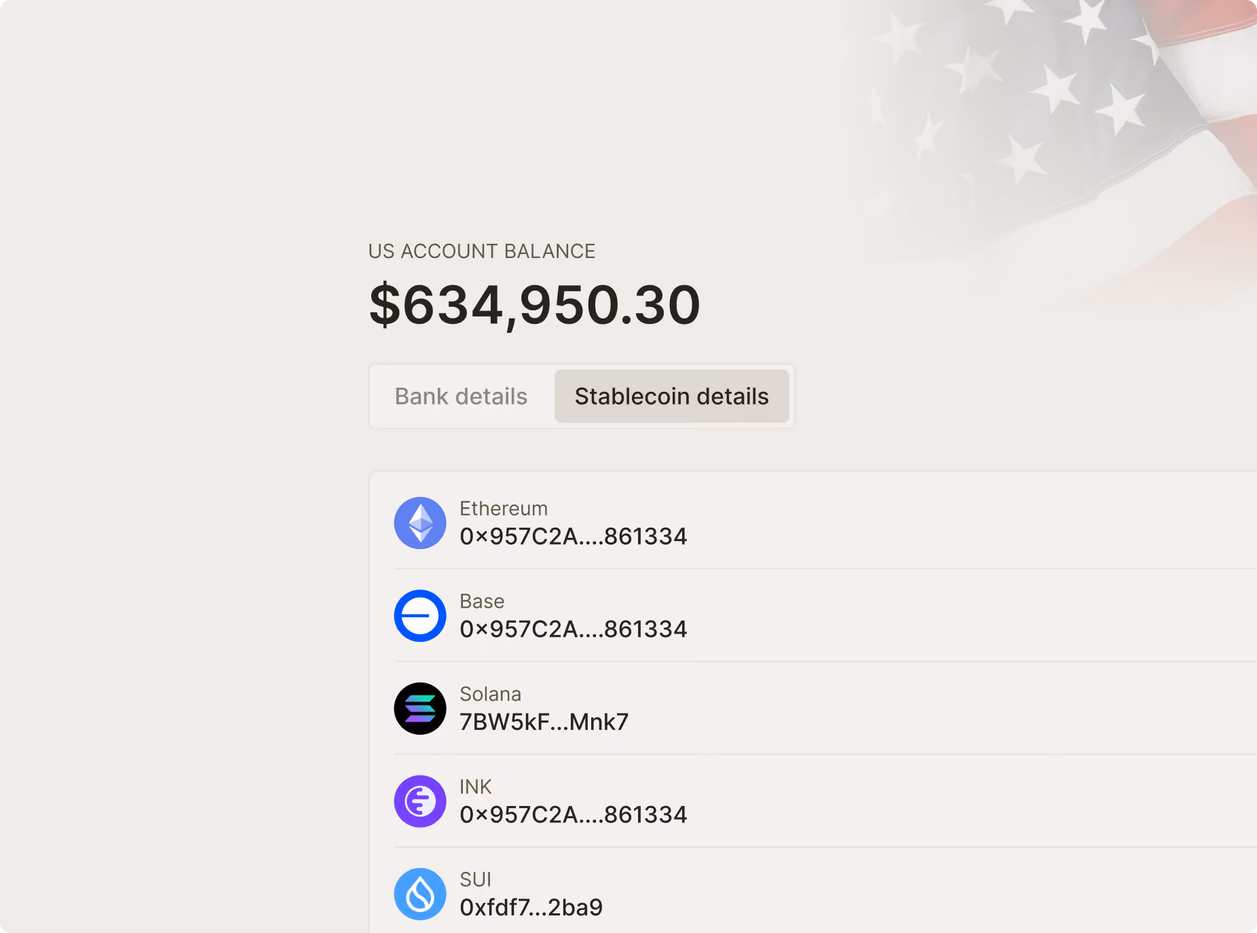Click the SUI water drop icon

point(420,894)
